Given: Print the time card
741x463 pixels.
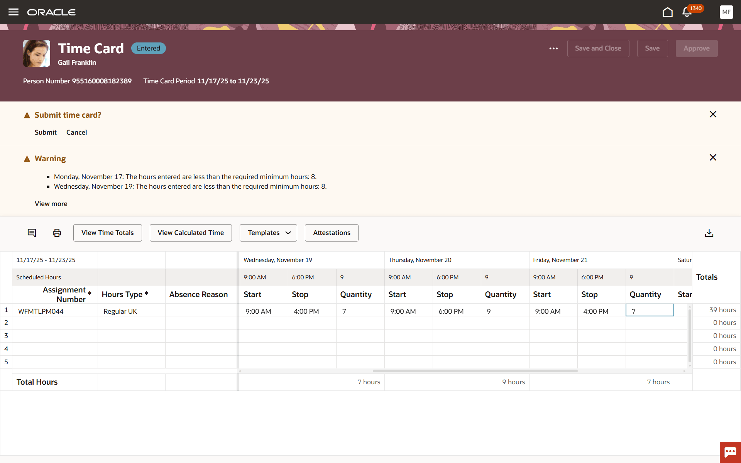Looking at the screenshot, I should (x=57, y=233).
